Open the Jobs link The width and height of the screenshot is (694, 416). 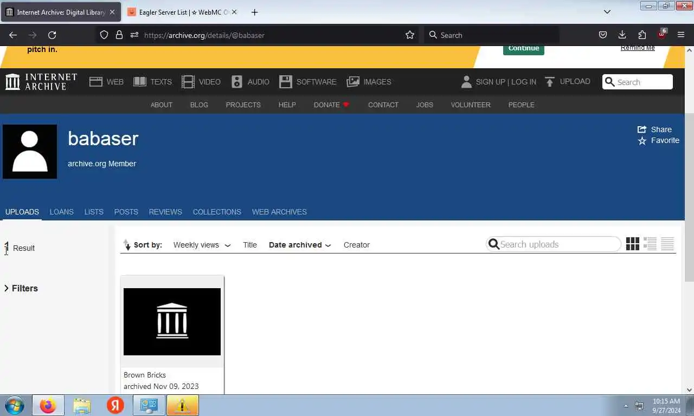[x=425, y=105]
